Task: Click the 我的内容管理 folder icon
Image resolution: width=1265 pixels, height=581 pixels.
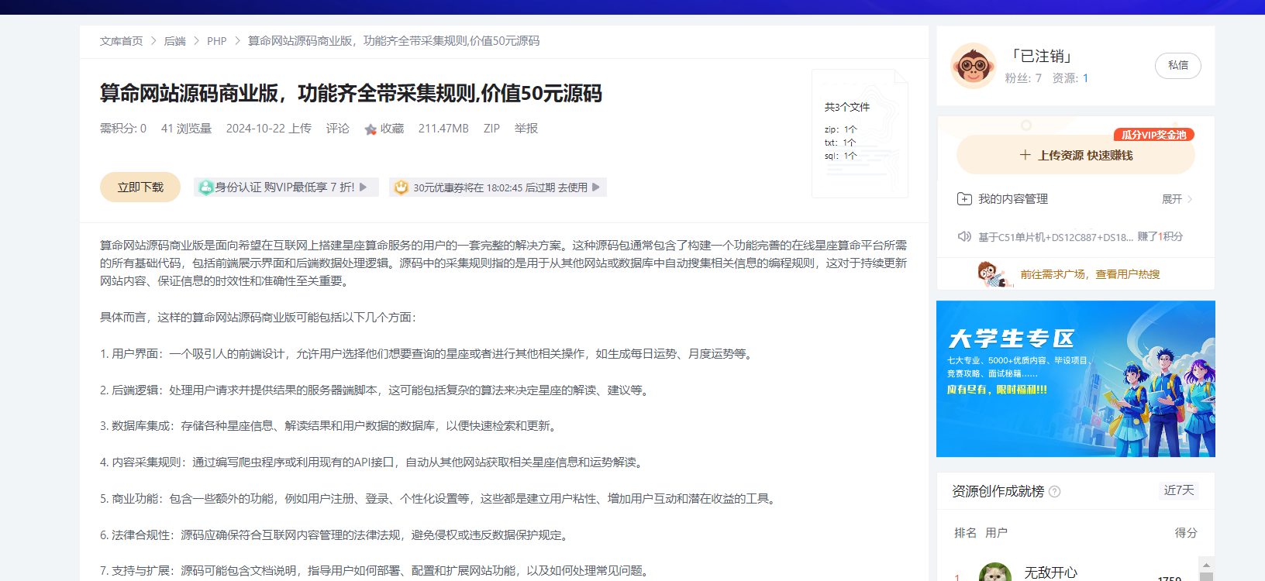Action: point(964,199)
